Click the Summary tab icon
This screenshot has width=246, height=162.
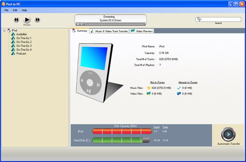pos(74,31)
